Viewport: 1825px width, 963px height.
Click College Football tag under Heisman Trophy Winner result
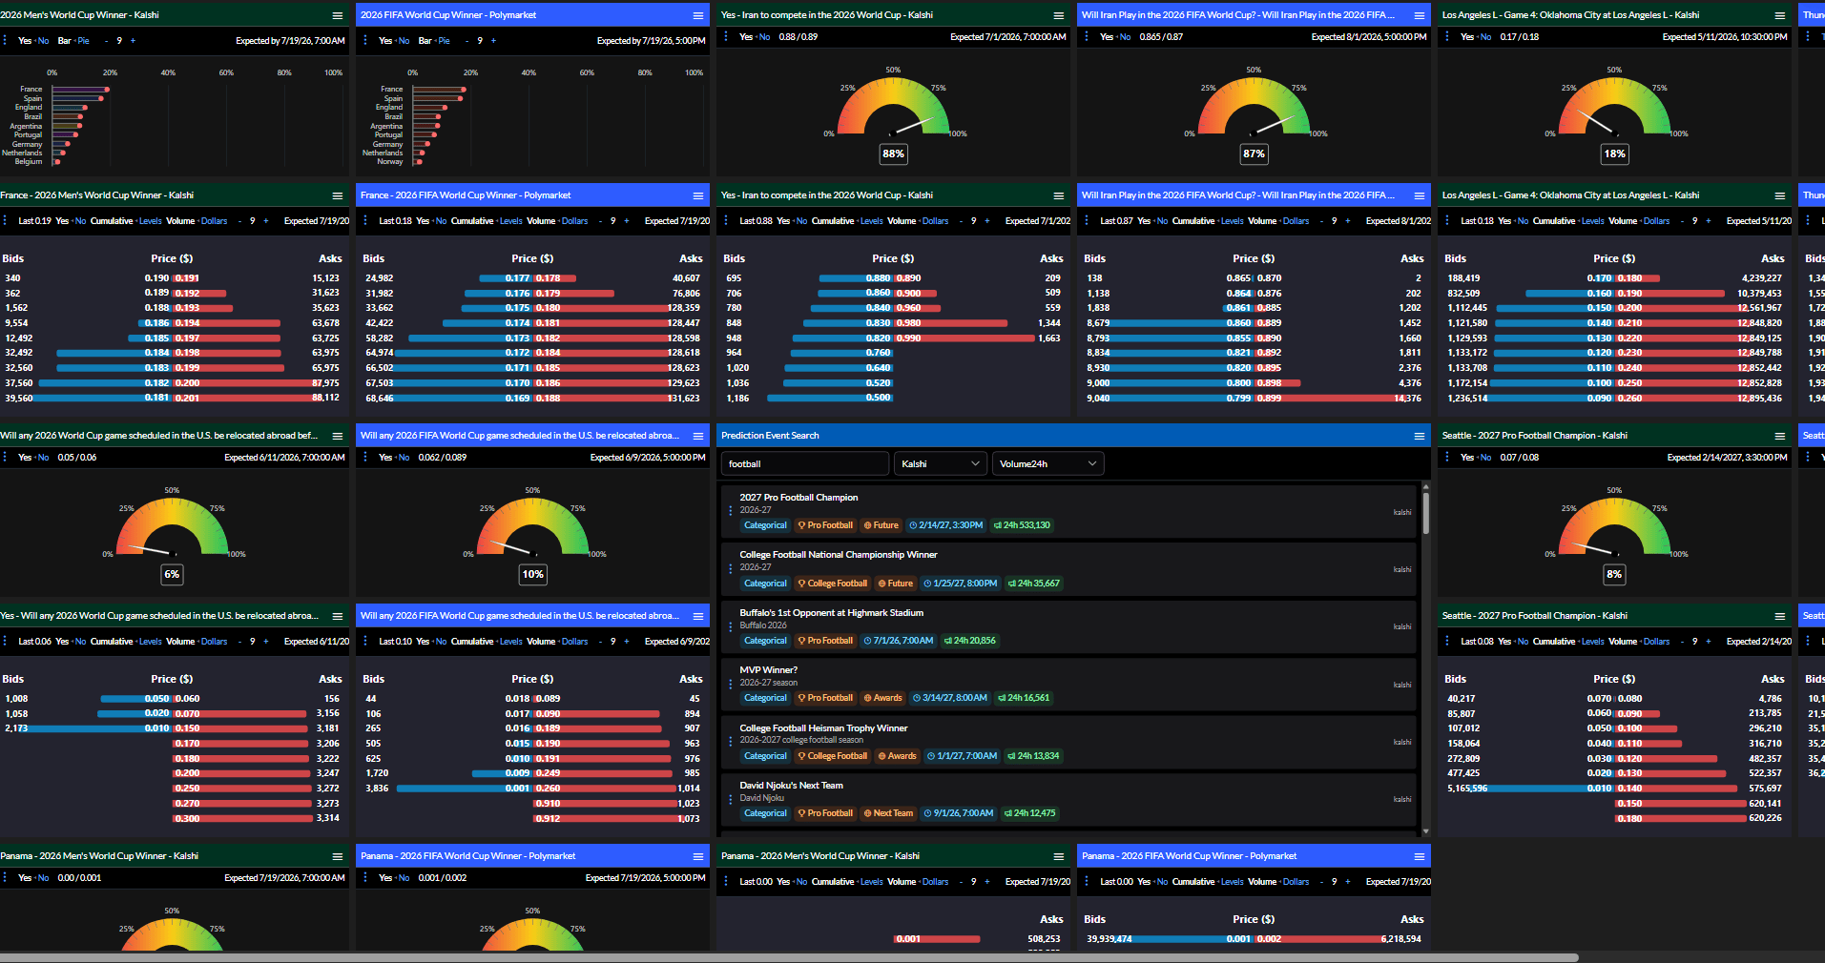click(x=833, y=756)
